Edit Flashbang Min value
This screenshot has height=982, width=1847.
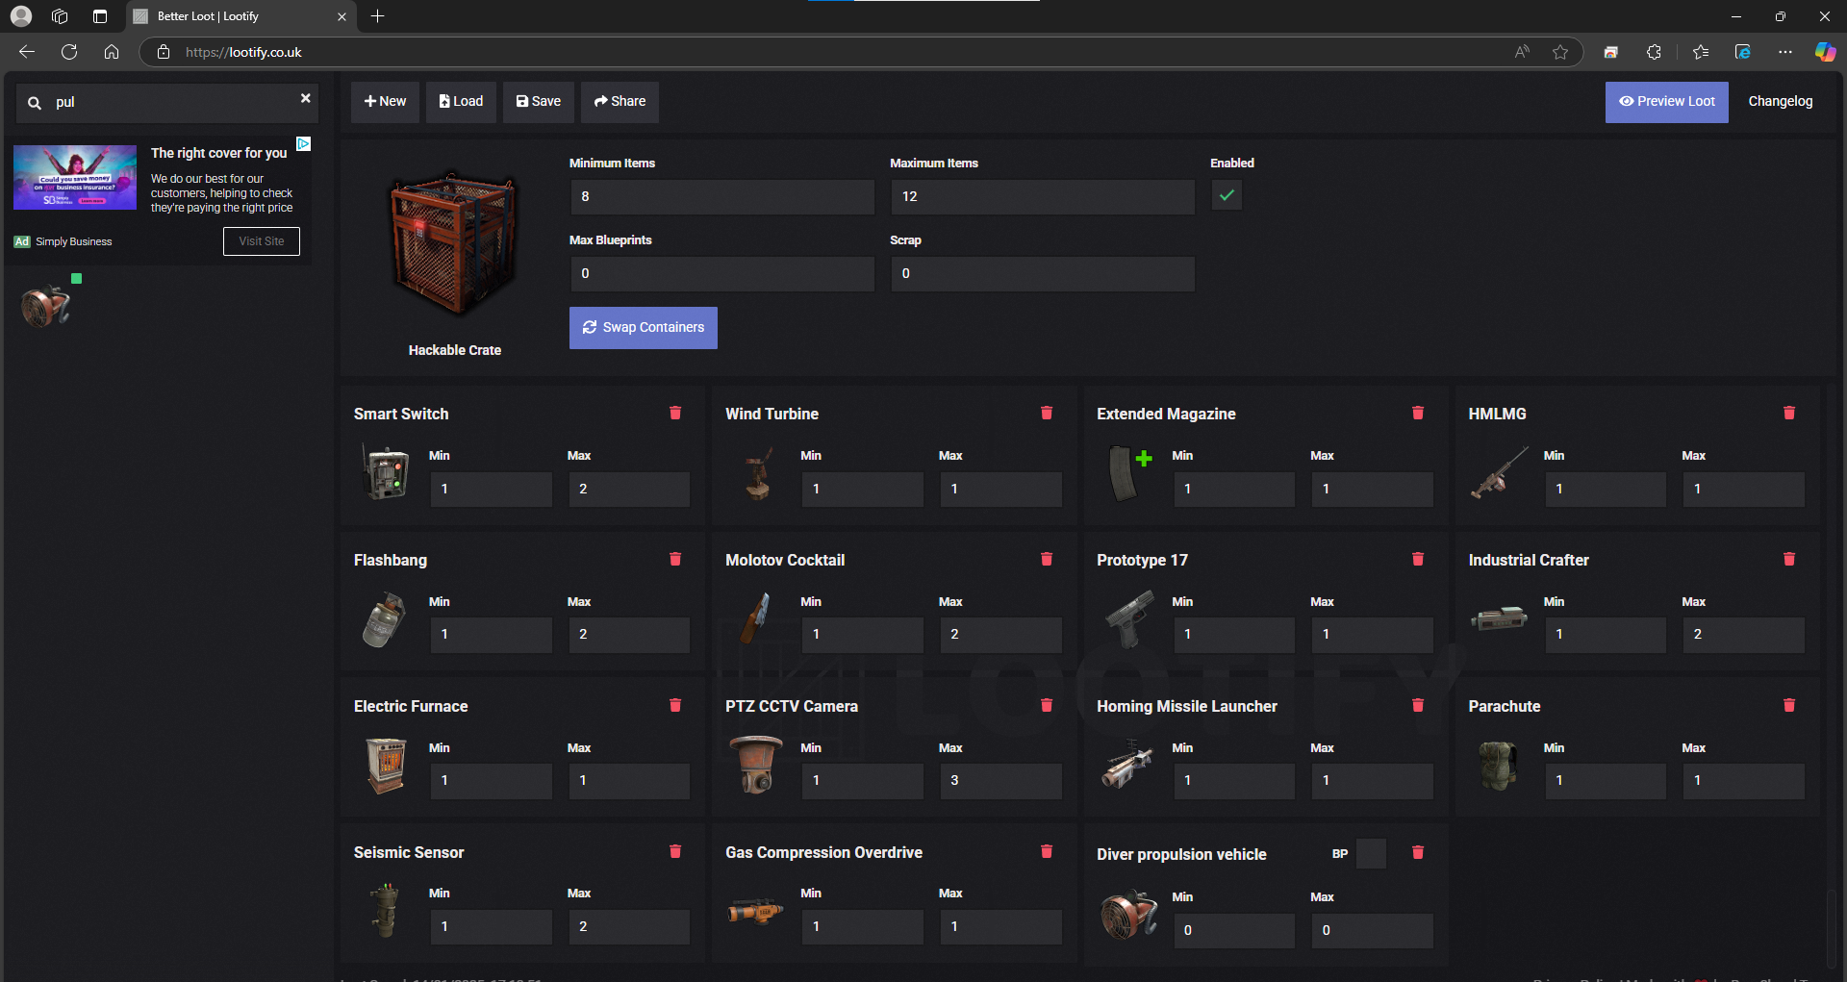click(491, 634)
